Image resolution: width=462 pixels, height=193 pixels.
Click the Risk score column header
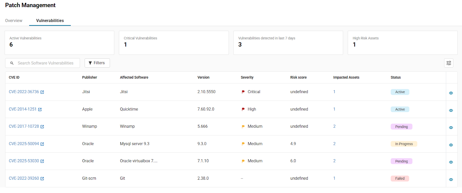point(298,77)
